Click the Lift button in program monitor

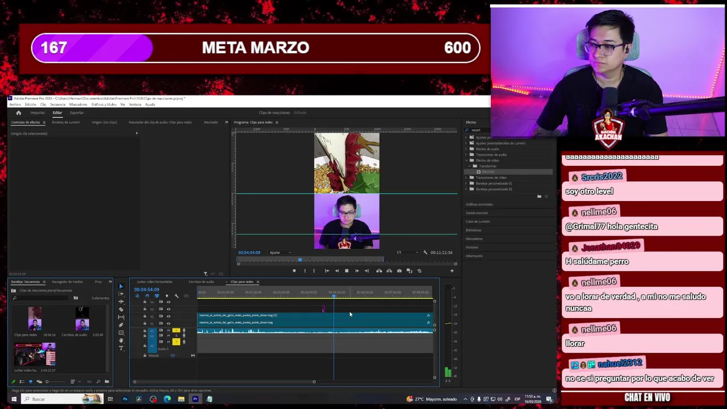pos(379,271)
